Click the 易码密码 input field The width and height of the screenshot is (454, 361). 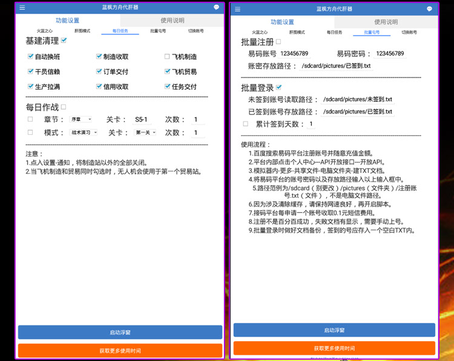[390, 53]
